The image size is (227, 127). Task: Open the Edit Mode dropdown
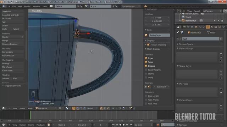click(x=46, y=108)
